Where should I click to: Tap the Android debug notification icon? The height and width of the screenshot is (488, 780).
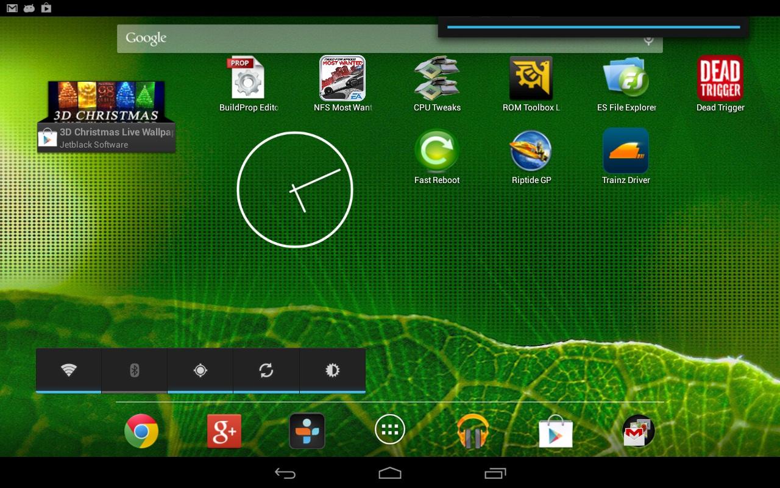[x=29, y=8]
